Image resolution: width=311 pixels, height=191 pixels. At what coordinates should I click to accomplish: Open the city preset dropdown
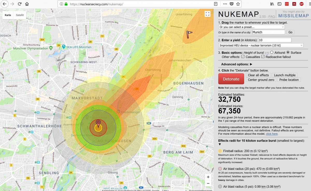[251, 27]
